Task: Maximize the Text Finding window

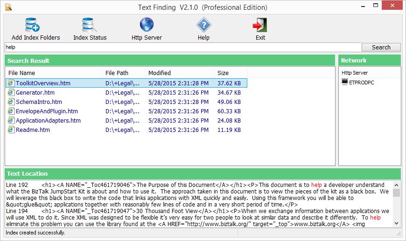Action: (376, 6)
